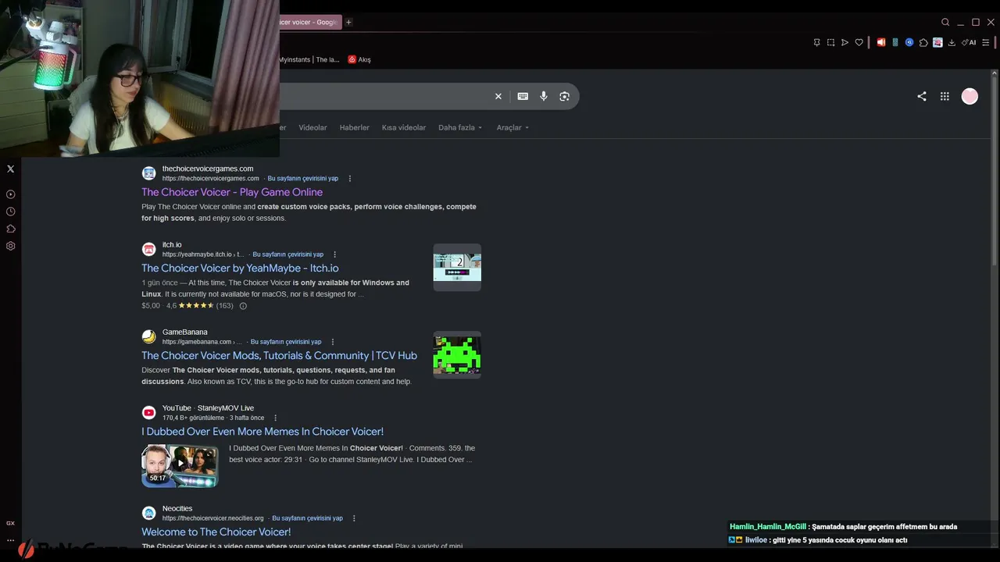
Task: Open more options for the GameBanana result
Action: click(x=332, y=342)
